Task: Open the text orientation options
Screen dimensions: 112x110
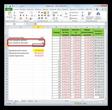Action: click(x=46, y=18)
